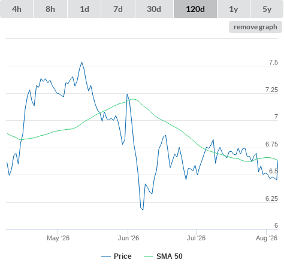284x272 pixels.
Task: Toggle the SMA 50 legend label
Action: pos(170,256)
